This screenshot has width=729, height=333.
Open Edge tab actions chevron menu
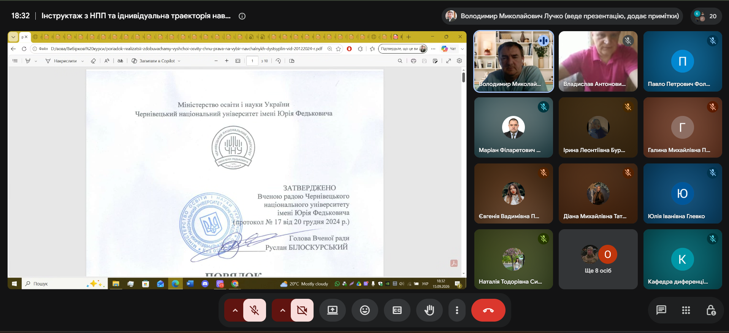coord(13,37)
